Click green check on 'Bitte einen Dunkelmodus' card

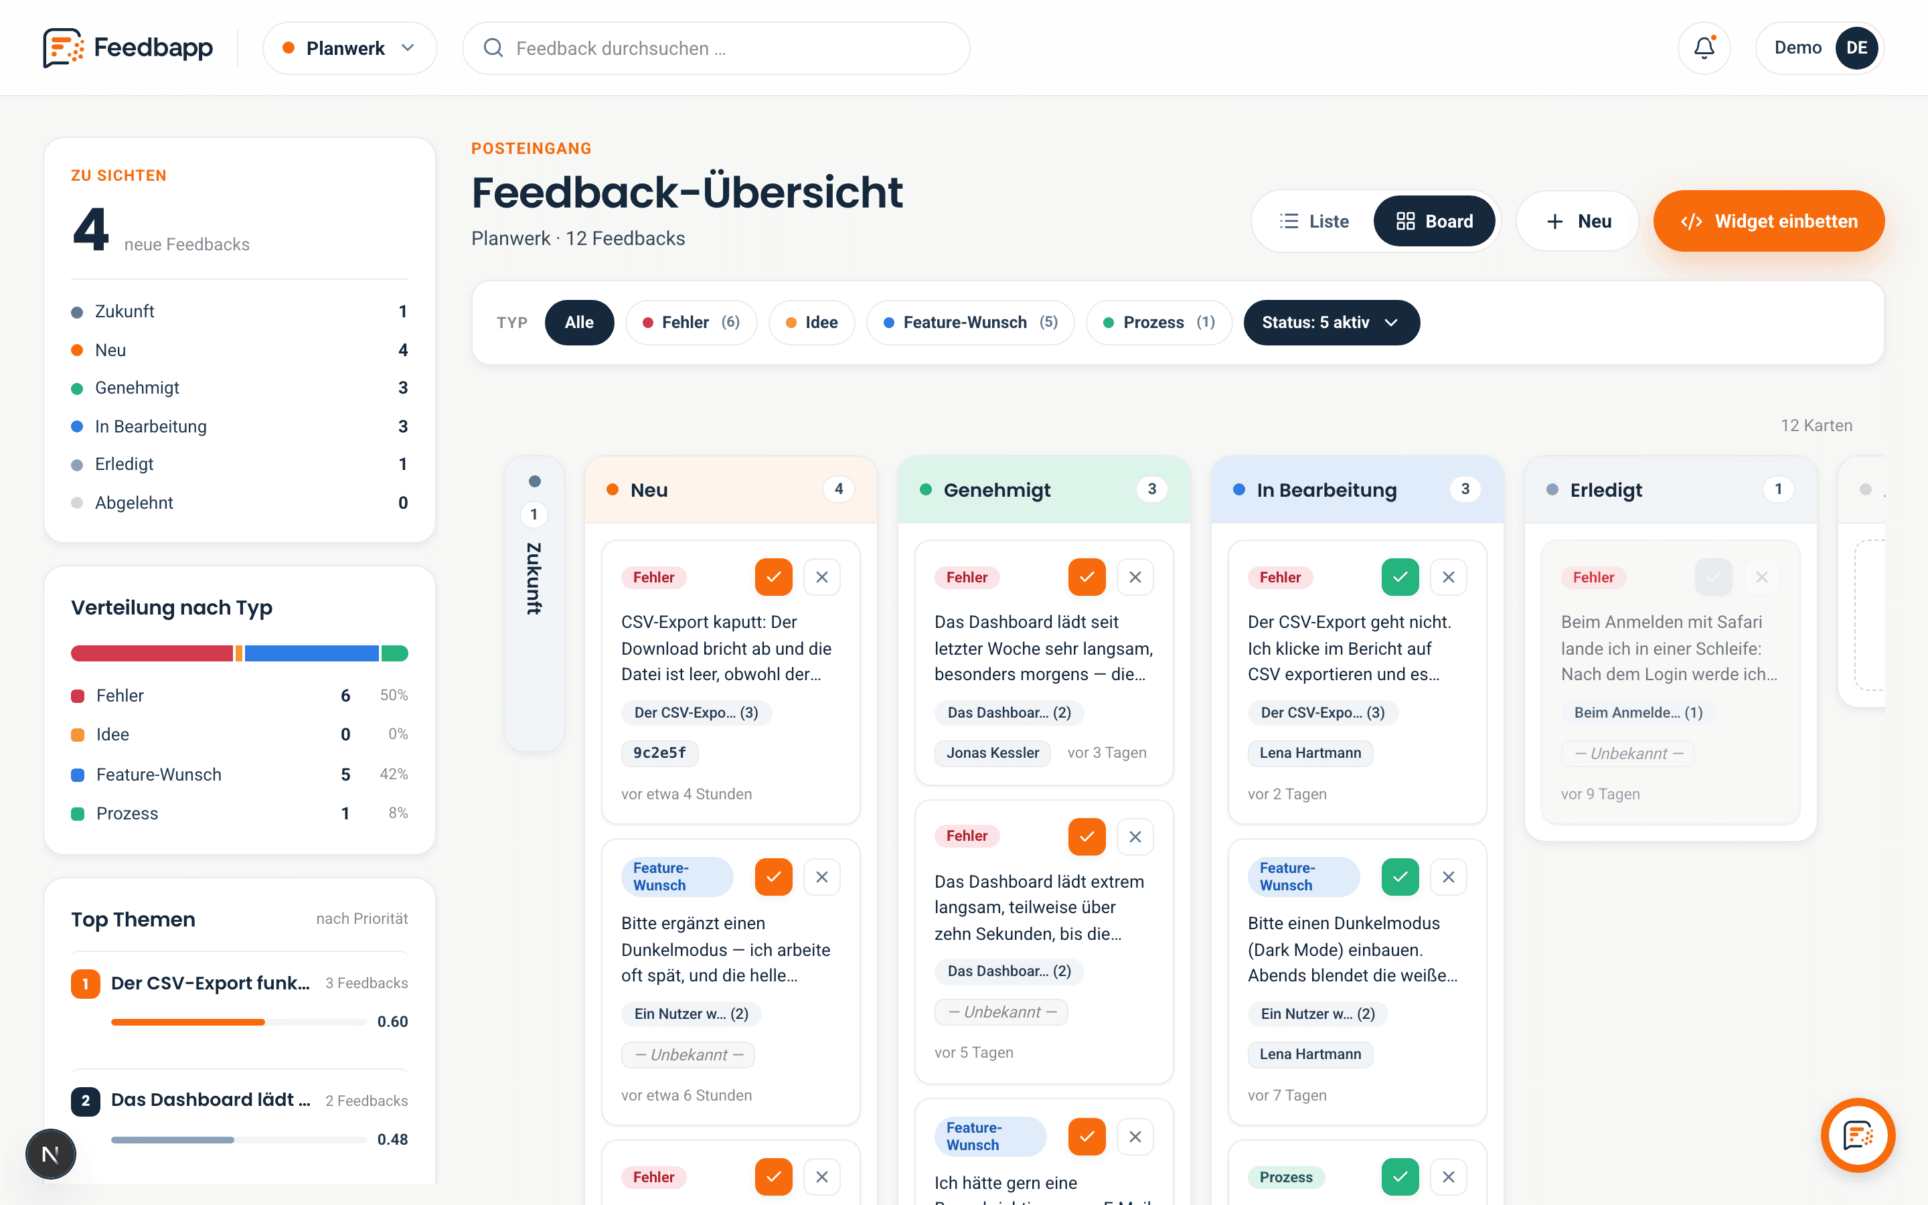[1400, 877]
